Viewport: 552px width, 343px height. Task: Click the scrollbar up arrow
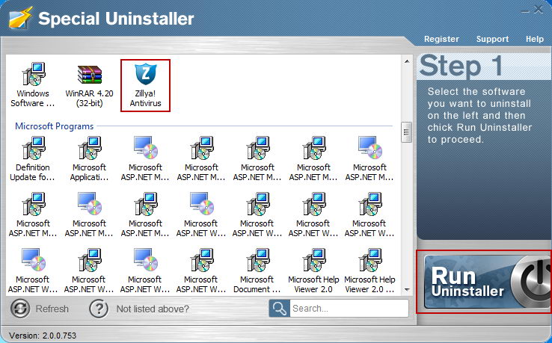click(x=407, y=61)
